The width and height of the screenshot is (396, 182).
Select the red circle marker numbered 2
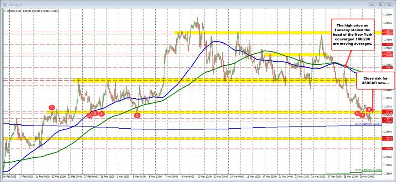89,115
